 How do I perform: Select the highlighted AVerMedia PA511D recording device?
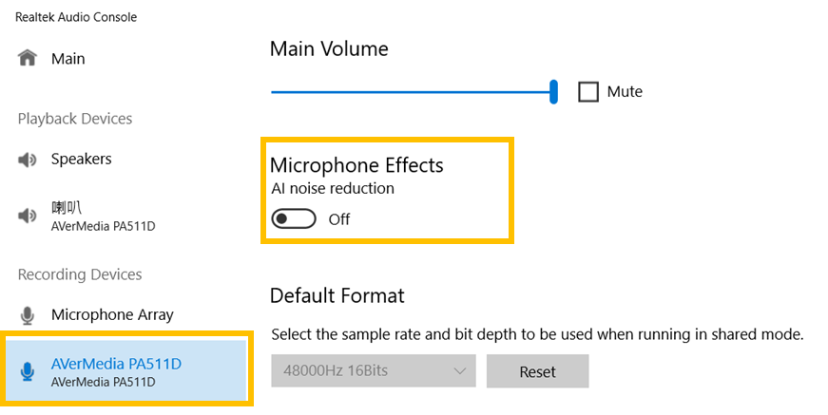click(x=115, y=371)
